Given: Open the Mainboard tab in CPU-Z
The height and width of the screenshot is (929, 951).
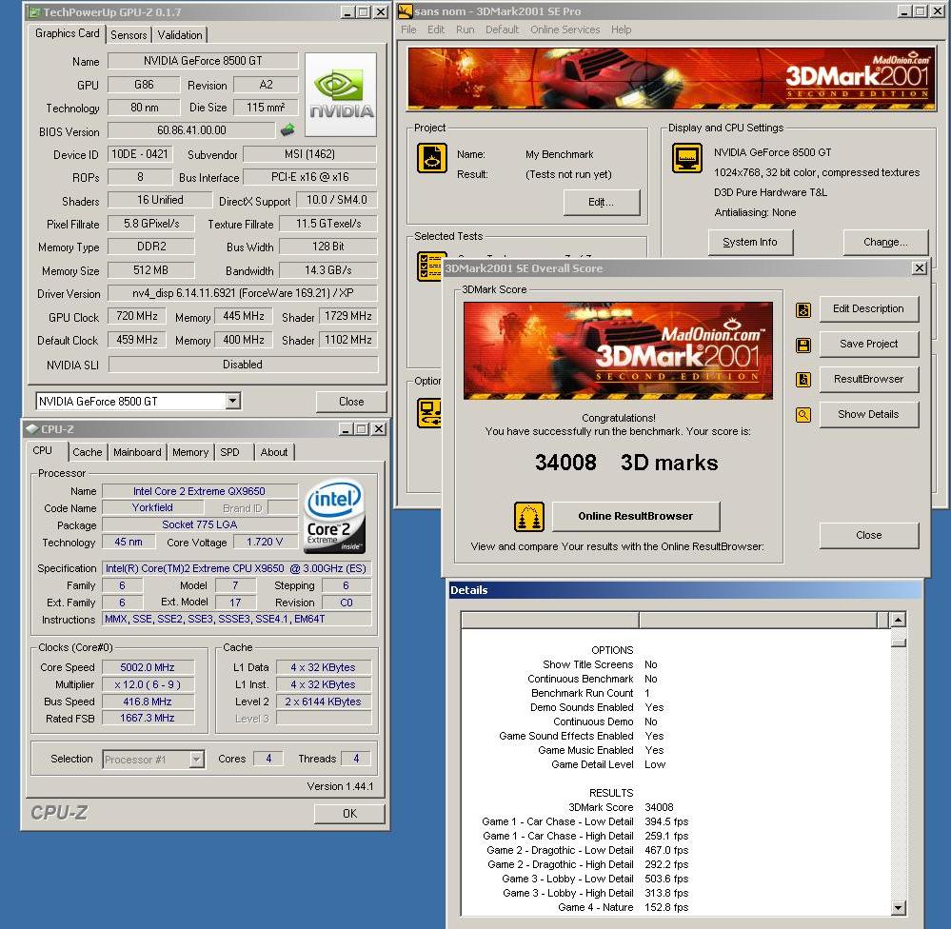Looking at the screenshot, I should pyautogui.click(x=137, y=452).
